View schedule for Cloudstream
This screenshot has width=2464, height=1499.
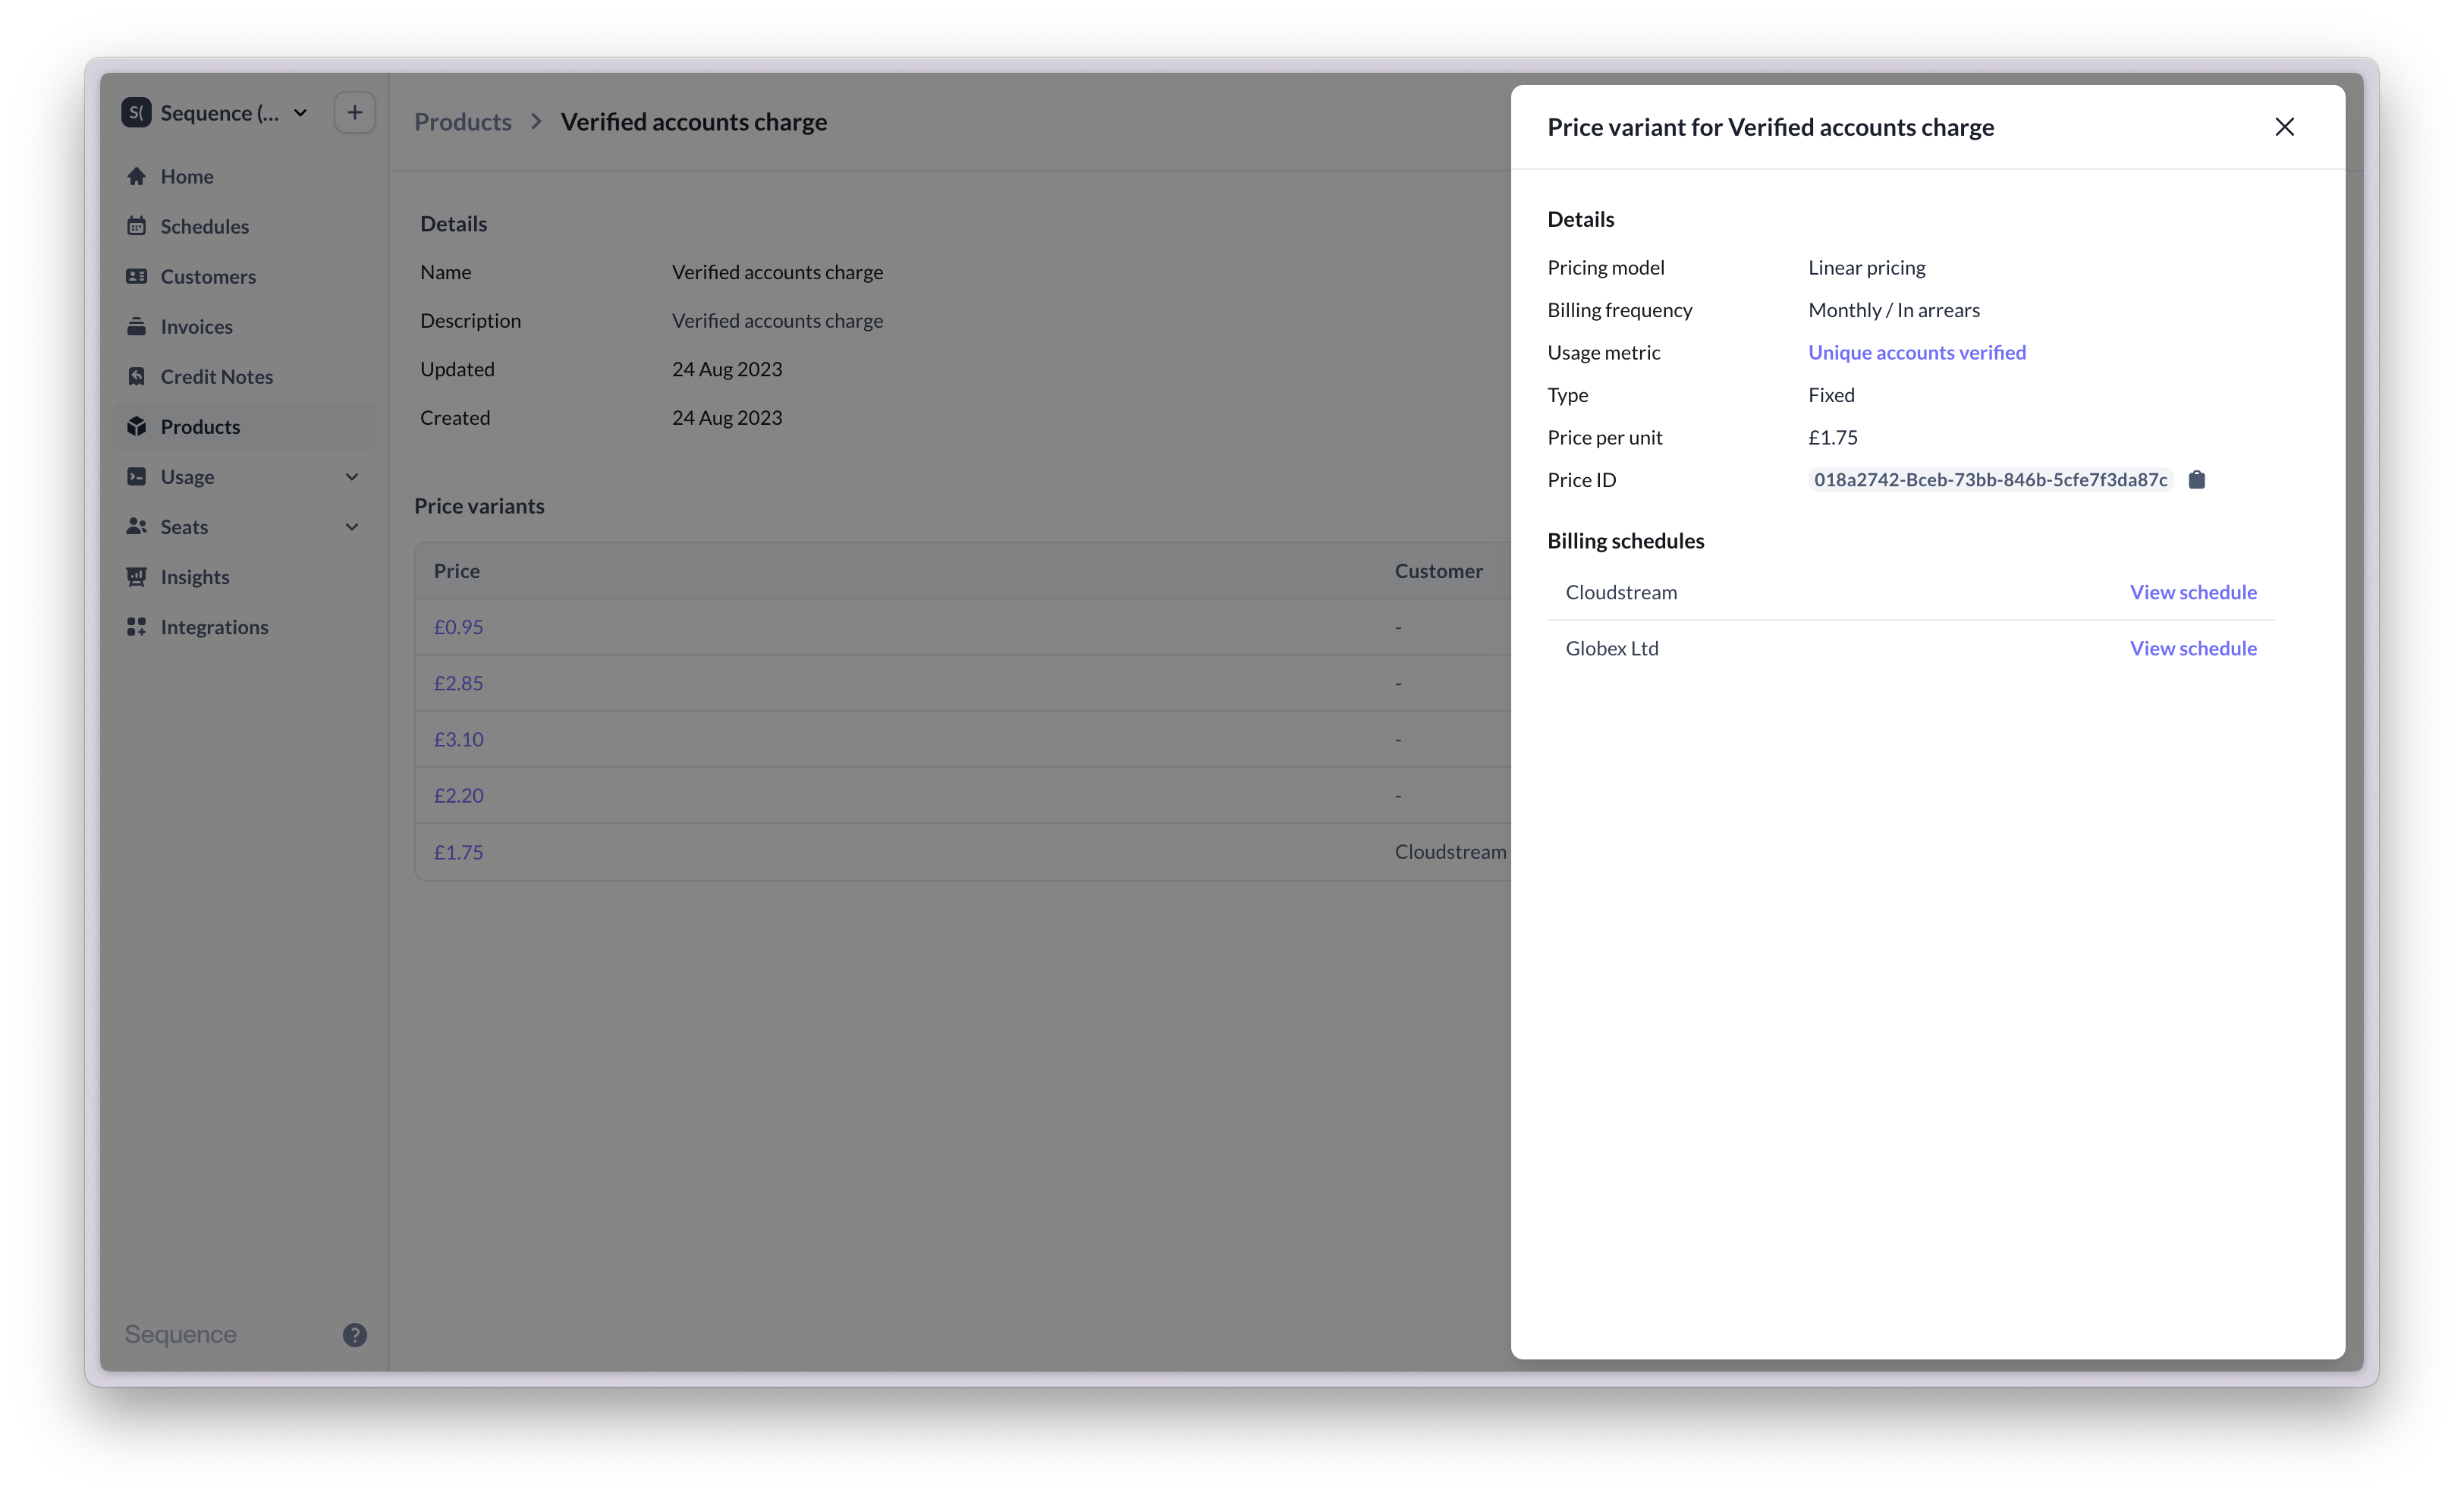(x=2192, y=592)
